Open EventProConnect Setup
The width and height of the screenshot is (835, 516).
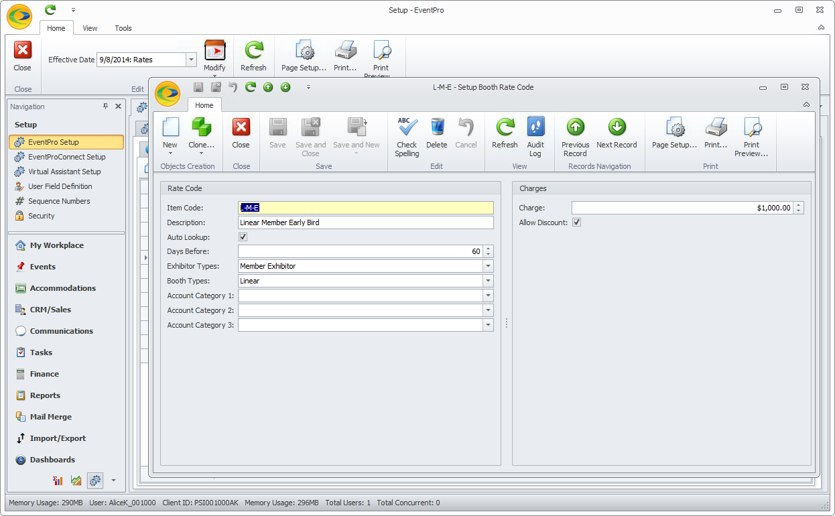click(66, 157)
